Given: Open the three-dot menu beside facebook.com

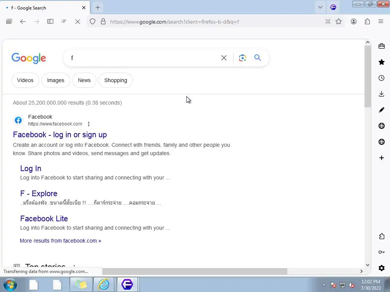Looking at the screenshot, I should (89, 124).
